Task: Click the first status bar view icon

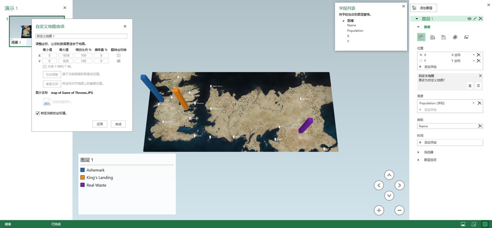Action: (x=463, y=224)
